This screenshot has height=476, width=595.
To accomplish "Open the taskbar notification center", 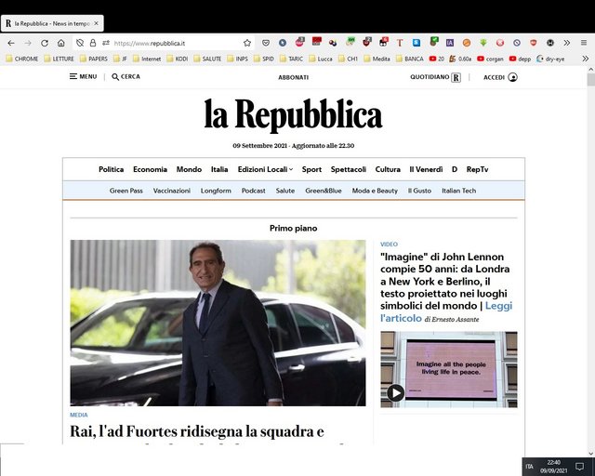I will pyautogui.click(x=579, y=466).
